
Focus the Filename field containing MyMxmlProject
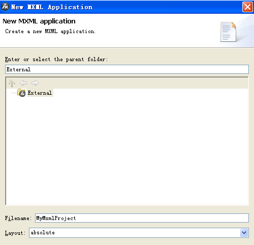(142, 218)
